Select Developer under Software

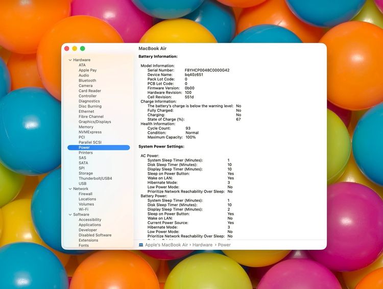[88, 230]
